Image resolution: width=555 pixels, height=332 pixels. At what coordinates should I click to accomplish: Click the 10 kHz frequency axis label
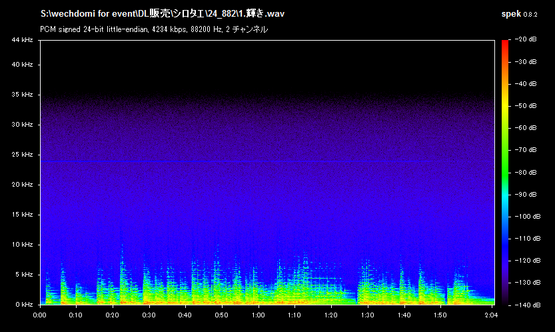click(x=22, y=245)
